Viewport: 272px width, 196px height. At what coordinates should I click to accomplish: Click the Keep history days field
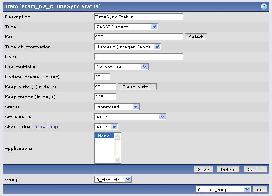pyautogui.click(x=105, y=87)
